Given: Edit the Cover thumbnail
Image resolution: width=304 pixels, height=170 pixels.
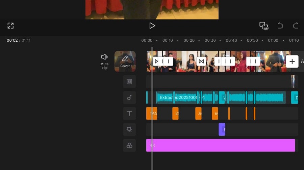Looking at the screenshot, I should click(x=125, y=61).
